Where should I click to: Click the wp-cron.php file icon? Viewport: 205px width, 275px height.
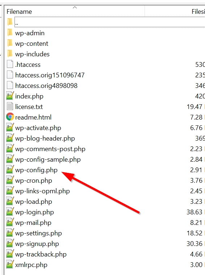(x=10, y=180)
